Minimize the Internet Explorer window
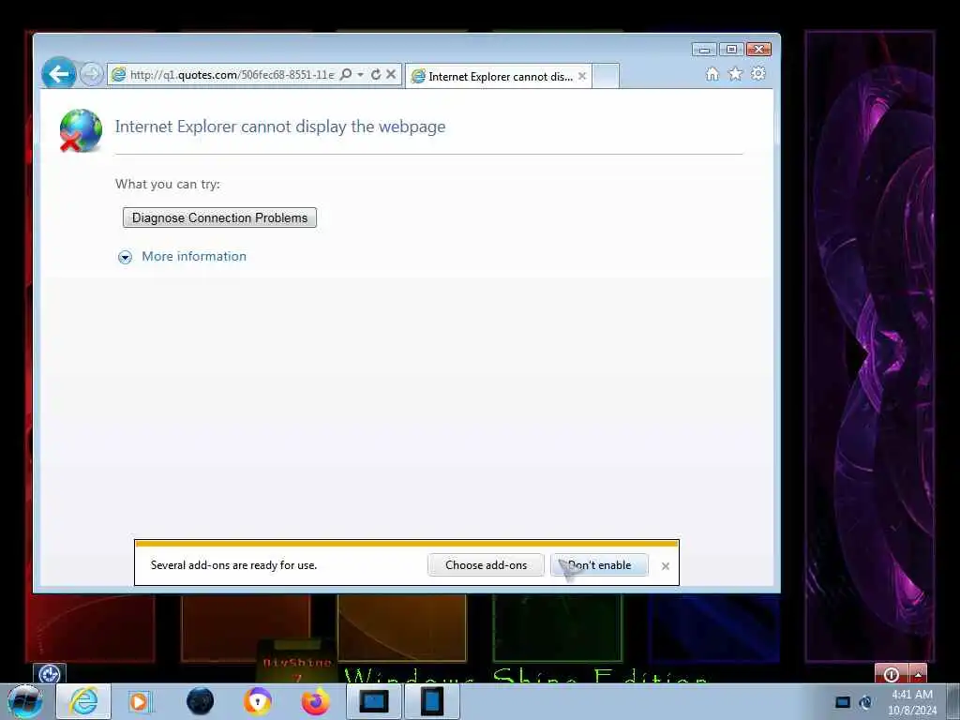The width and height of the screenshot is (960, 720). pyautogui.click(x=704, y=50)
